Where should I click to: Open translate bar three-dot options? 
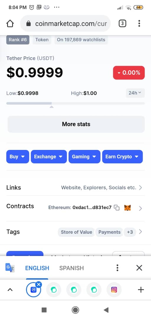[117, 268]
